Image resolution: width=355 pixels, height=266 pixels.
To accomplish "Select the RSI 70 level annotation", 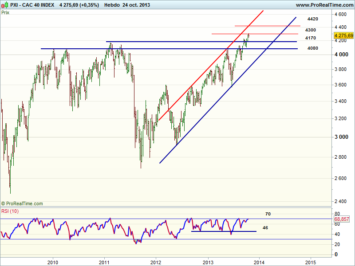I will click(268, 214).
